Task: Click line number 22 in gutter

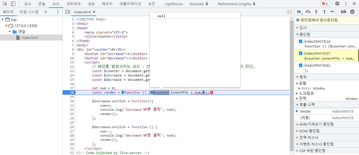Action: coord(72,110)
